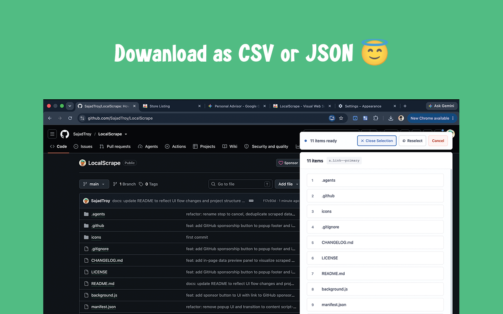Open the Agents tab
Viewport: 503px width, 314px height.
(x=148, y=146)
